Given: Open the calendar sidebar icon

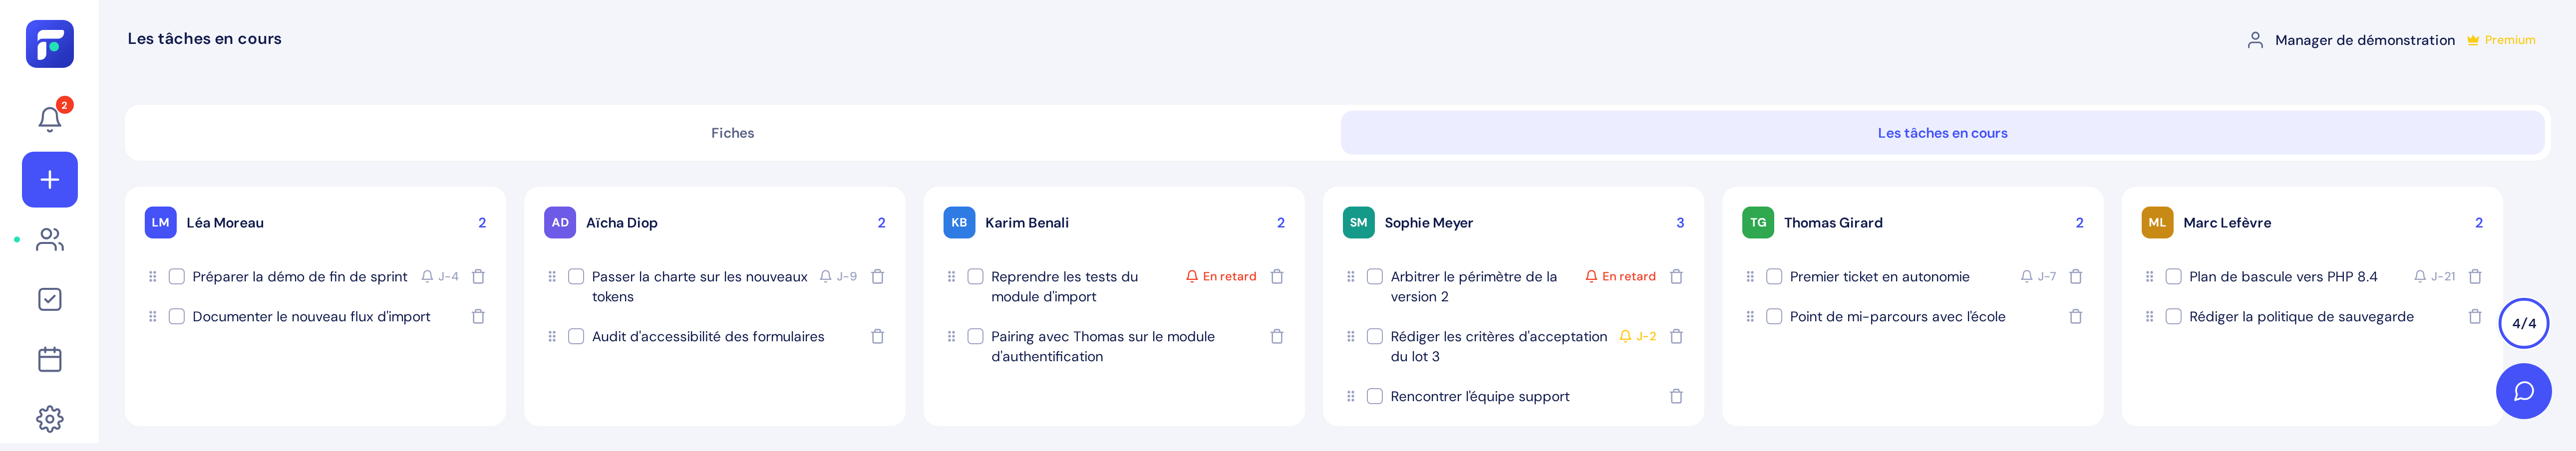Looking at the screenshot, I should [50, 359].
